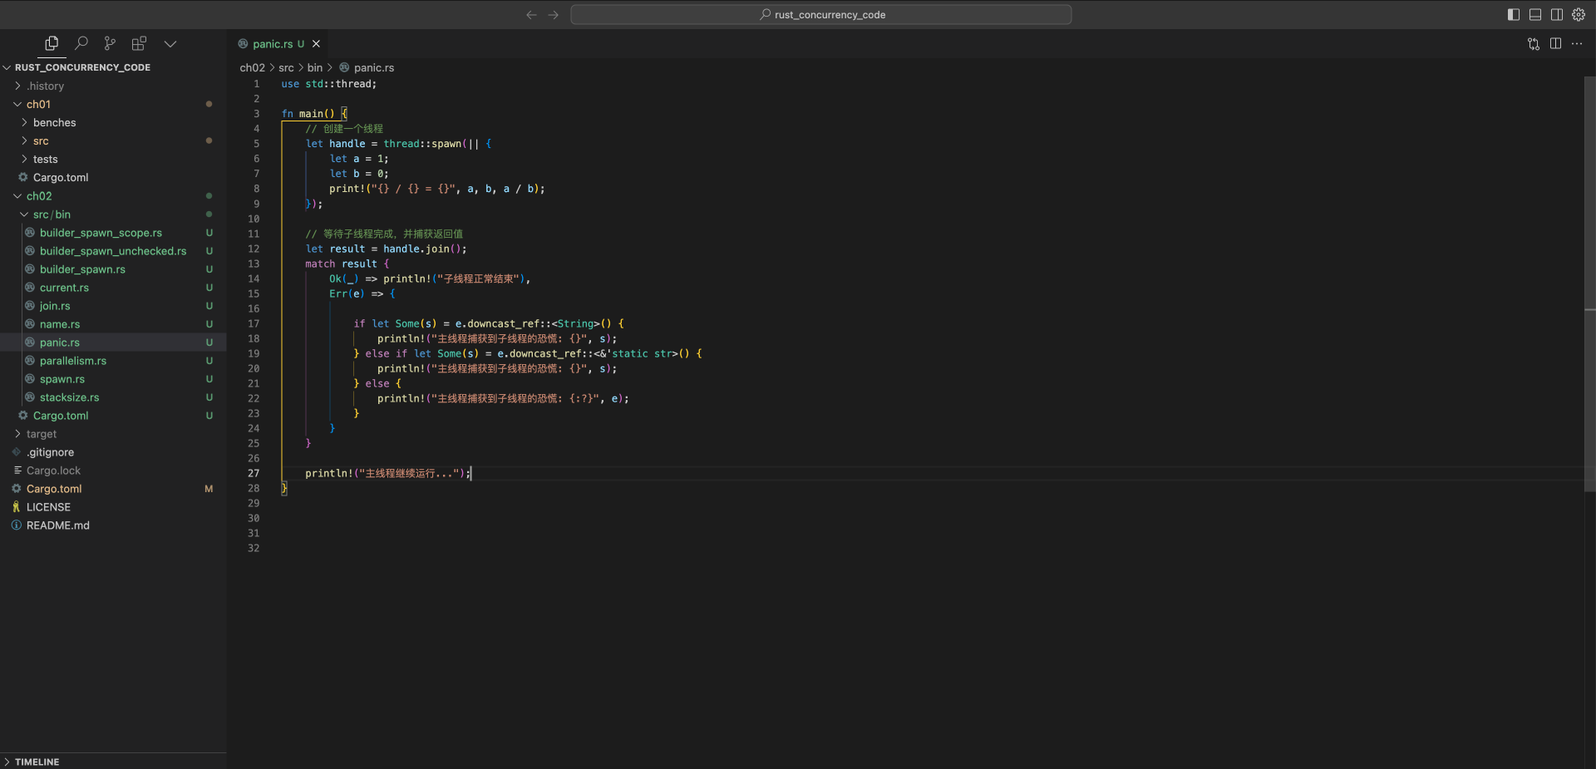Click the gear icon beside ch02 Cargo.toml

click(23, 416)
